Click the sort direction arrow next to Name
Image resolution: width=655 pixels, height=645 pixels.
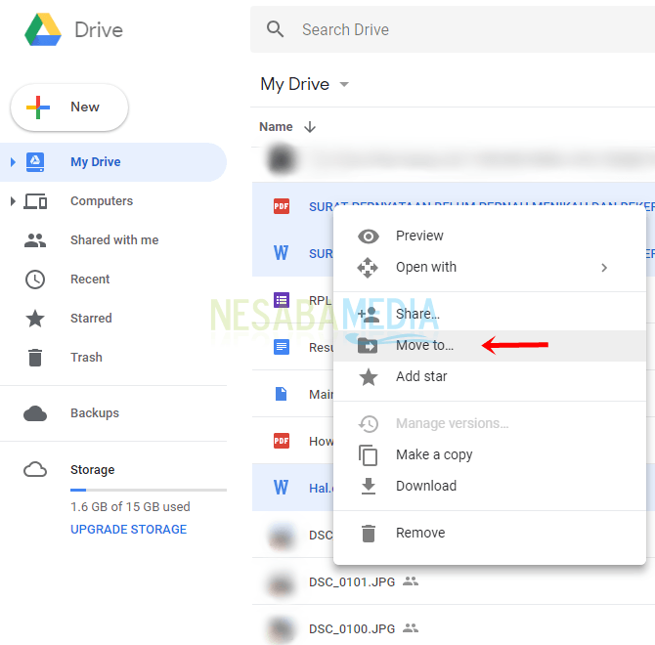point(310,126)
